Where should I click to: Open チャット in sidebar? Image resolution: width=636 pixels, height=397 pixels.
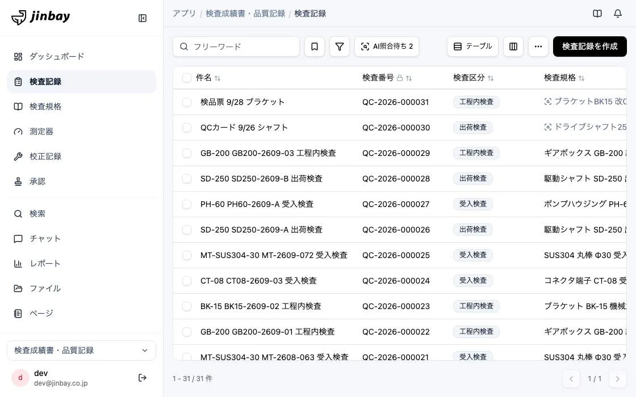82,239
